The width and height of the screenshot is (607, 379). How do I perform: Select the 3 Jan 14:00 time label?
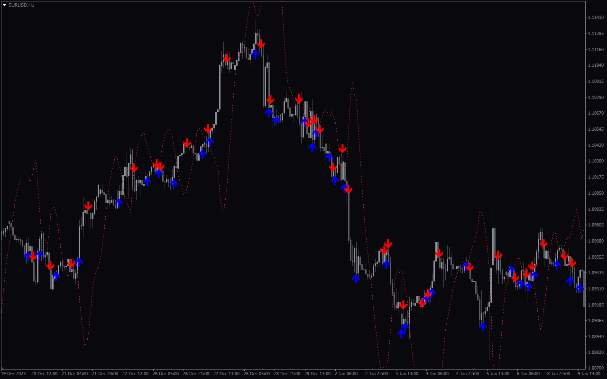click(407, 374)
